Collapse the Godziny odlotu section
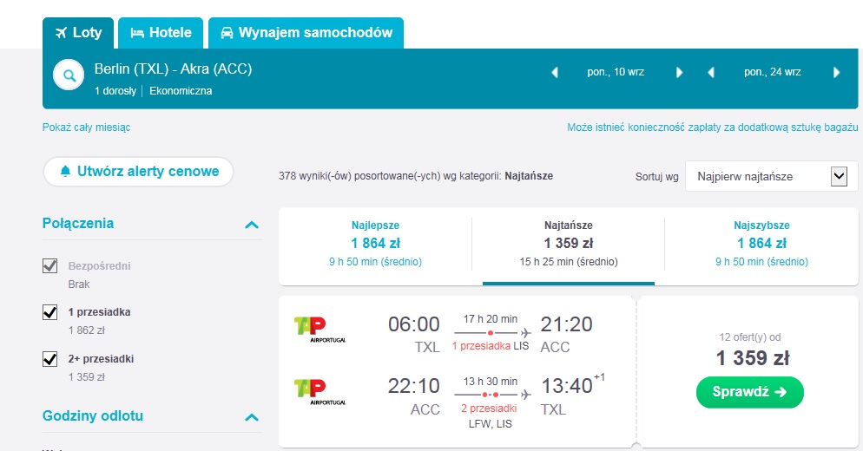This screenshot has height=451, width=863. pos(252,417)
